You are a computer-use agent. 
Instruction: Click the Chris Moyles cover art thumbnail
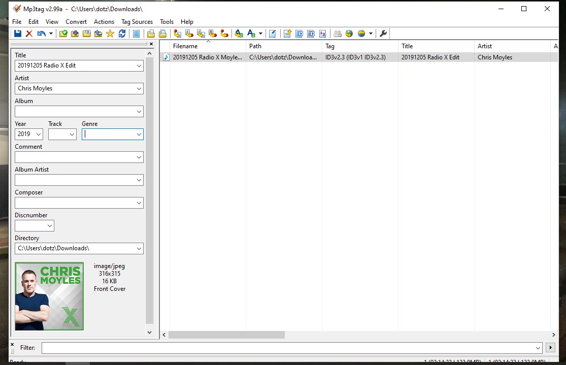click(49, 296)
